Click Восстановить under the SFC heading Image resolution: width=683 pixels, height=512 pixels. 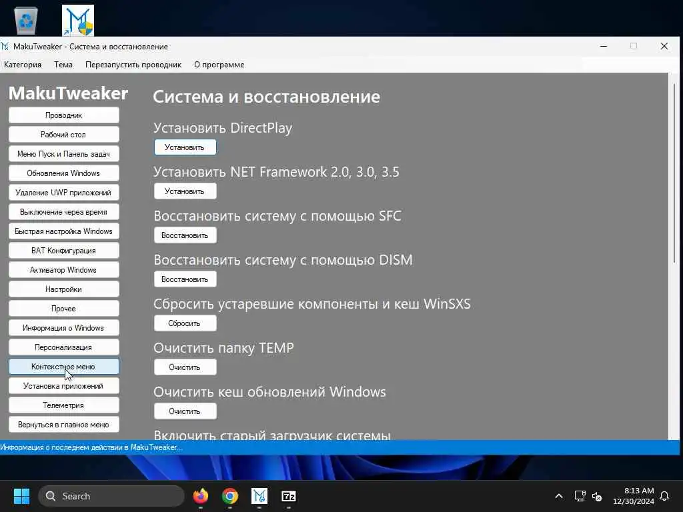click(x=185, y=235)
